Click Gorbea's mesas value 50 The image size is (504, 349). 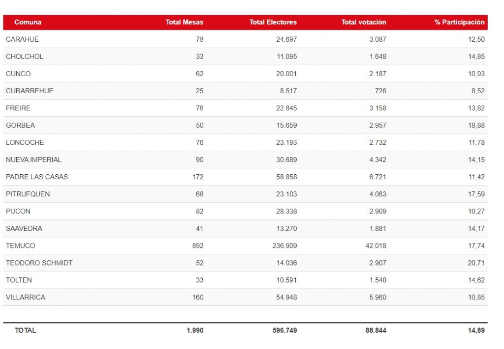[x=200, y=125]
